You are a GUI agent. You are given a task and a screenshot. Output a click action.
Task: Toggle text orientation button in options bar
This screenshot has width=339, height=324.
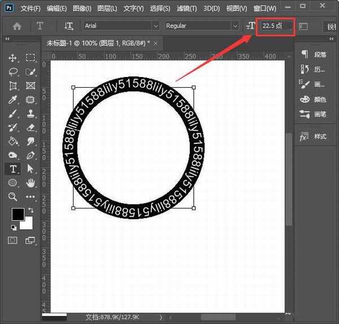pos(69,26)
